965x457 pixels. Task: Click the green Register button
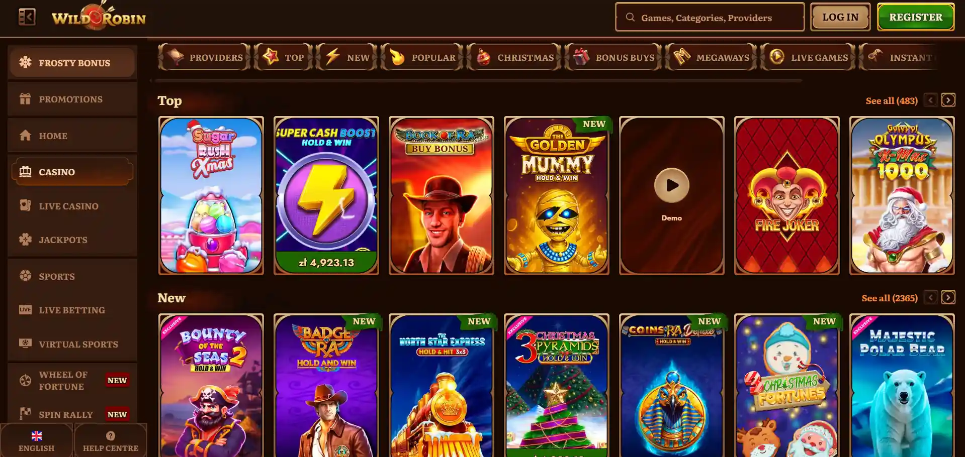click(x=916, y=17)
